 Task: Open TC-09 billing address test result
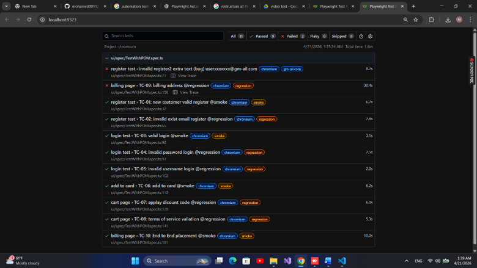[160, 85]
